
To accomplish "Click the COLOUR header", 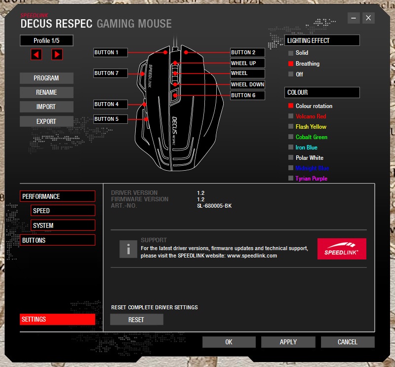I will coord(322,92).
